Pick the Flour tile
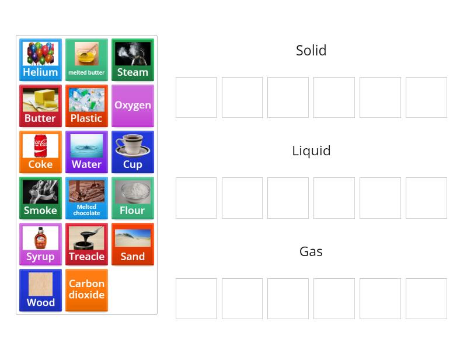Image resolution: width=467 pixels, height=350 pixels. tap(133, 198)
